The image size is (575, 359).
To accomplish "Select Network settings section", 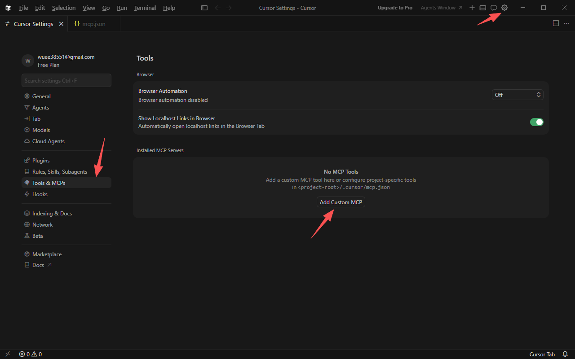I will pyautogui.click(x=66, y=225).
